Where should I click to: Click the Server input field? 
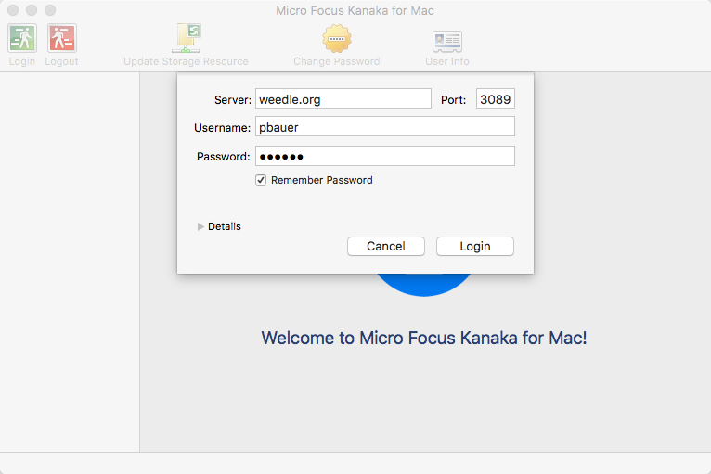tap(343, 98)
